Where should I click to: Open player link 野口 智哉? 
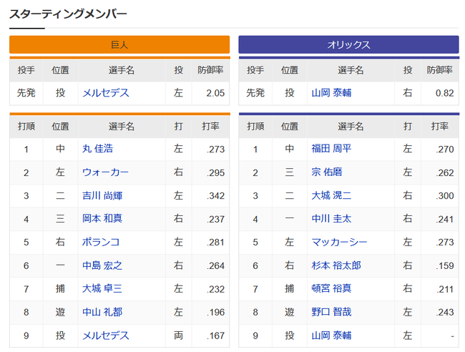(331, 312)
